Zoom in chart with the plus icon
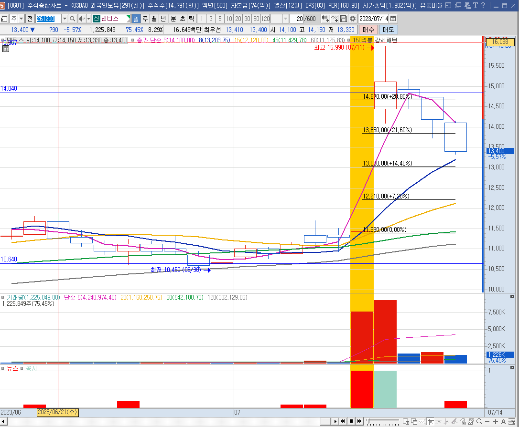Image resolution: width=519 pixels, height=427 pixels. click(x=496, y=421)
